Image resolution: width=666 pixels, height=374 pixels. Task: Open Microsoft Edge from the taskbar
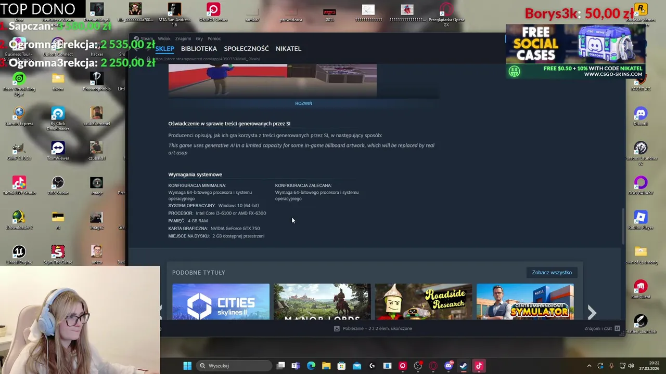(311, 366)
